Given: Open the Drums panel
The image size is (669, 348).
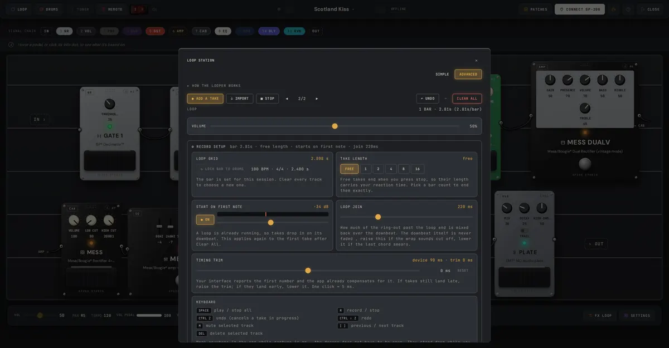Looking at the screenshot, I should (49, 9).
